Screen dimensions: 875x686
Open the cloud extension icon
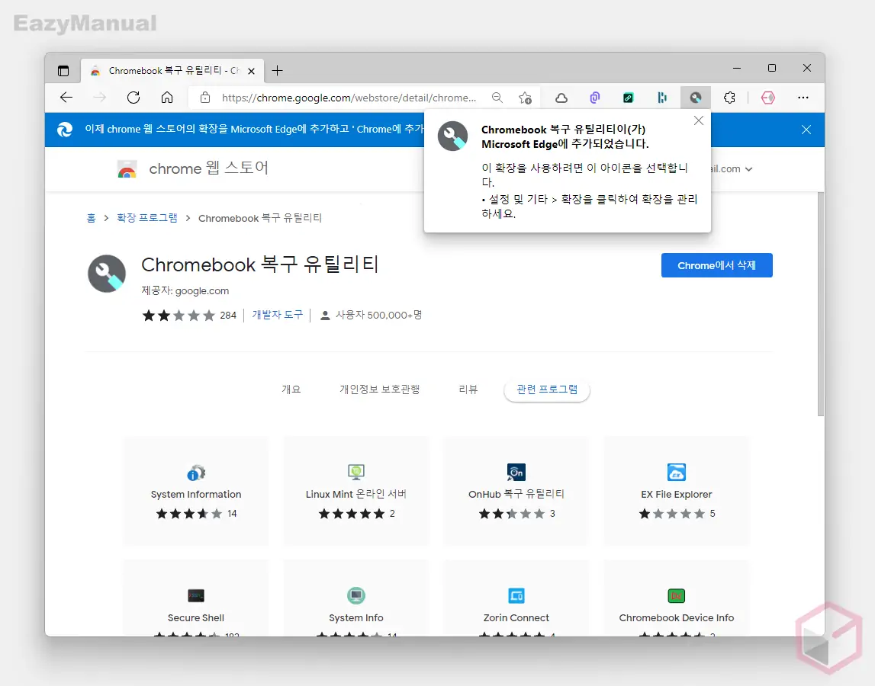[x=561, y=98]
